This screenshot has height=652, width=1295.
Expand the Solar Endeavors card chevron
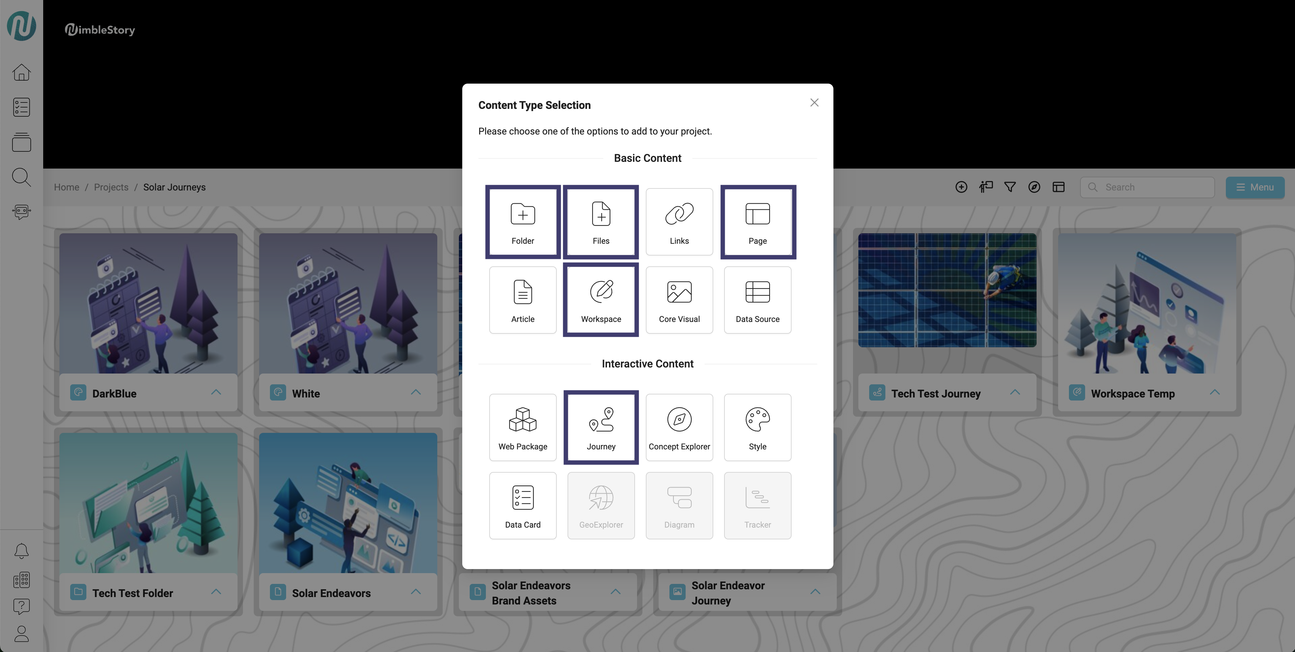(x=415, y=592)
